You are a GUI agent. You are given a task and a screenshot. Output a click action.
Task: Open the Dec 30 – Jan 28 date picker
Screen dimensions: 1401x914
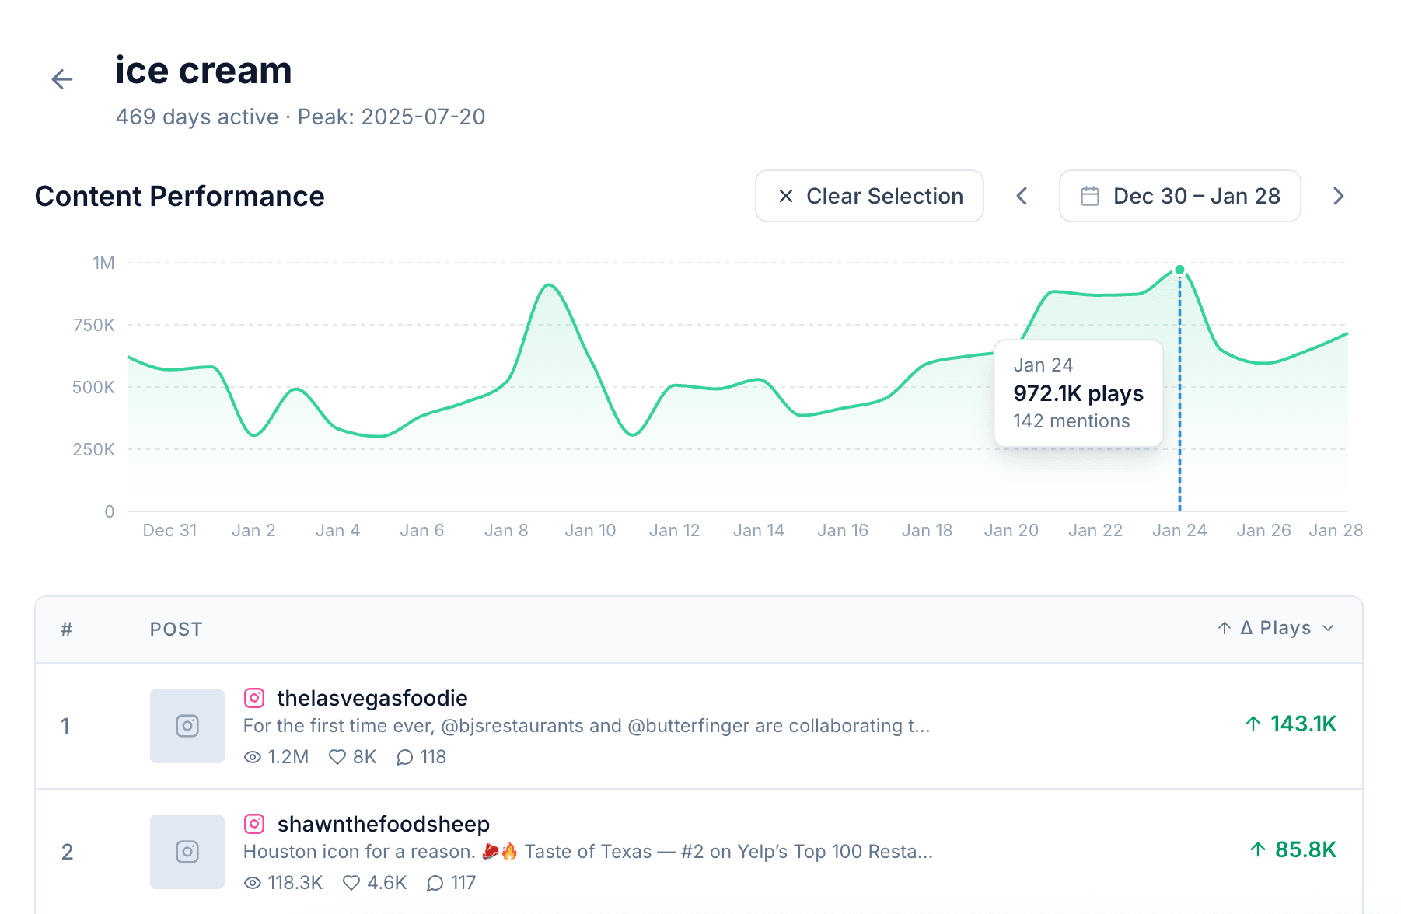click(1179, 196)
